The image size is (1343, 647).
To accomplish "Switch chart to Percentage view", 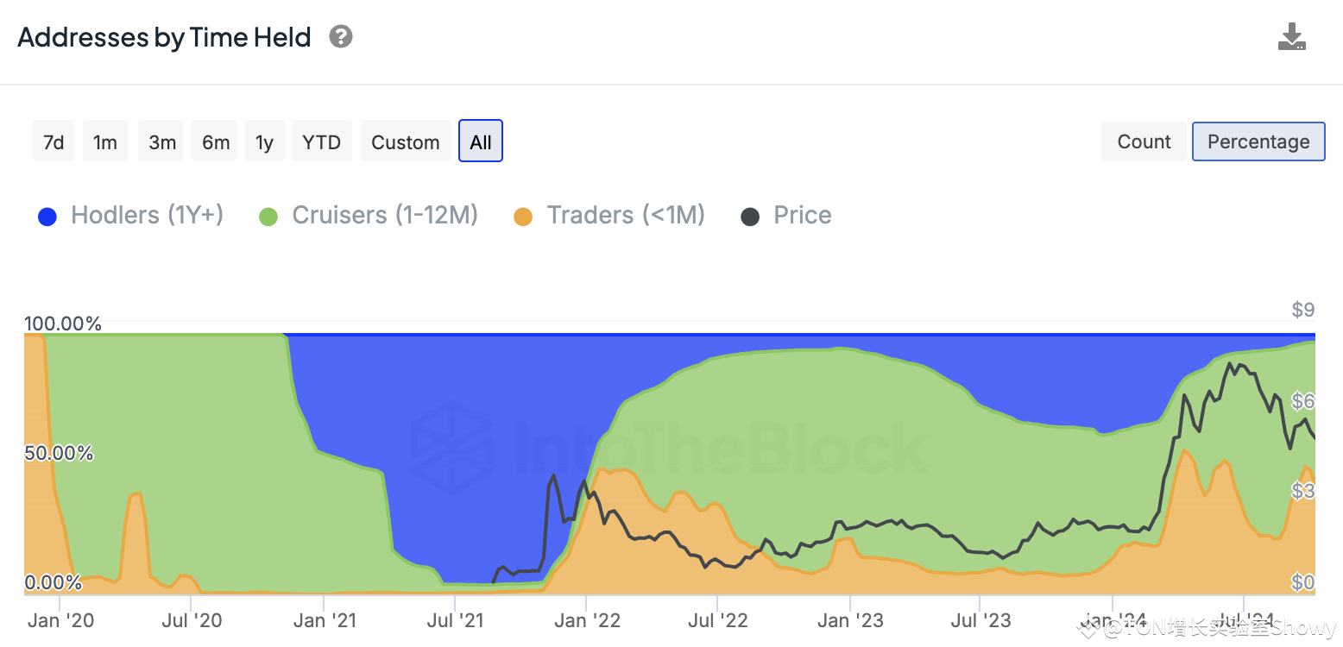I will (x=1258, y=141).
